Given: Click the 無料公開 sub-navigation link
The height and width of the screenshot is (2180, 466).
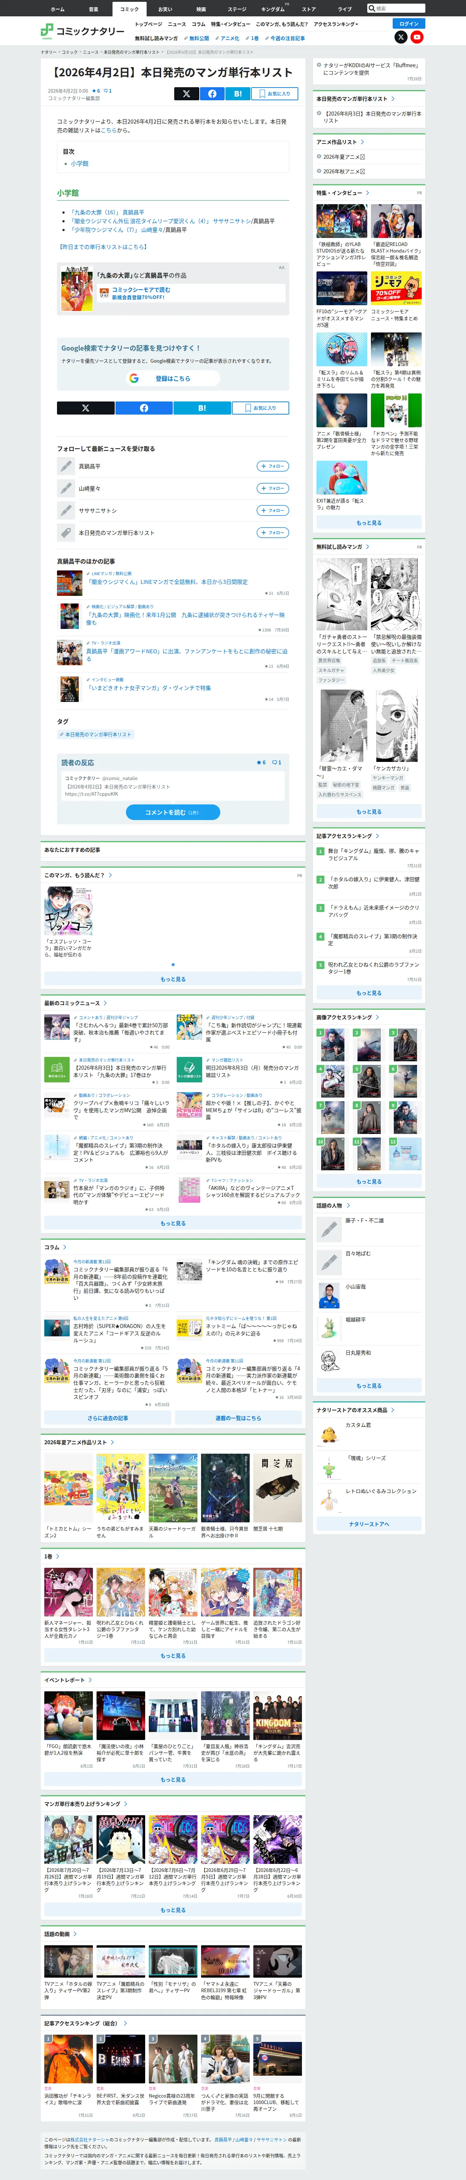Looking at the screenshot, I should [x=197, y=38].
